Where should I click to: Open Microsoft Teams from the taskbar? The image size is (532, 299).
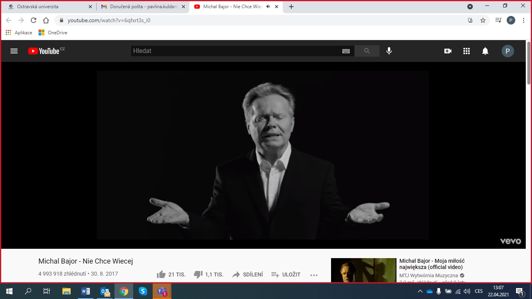[x=162, y=291]
